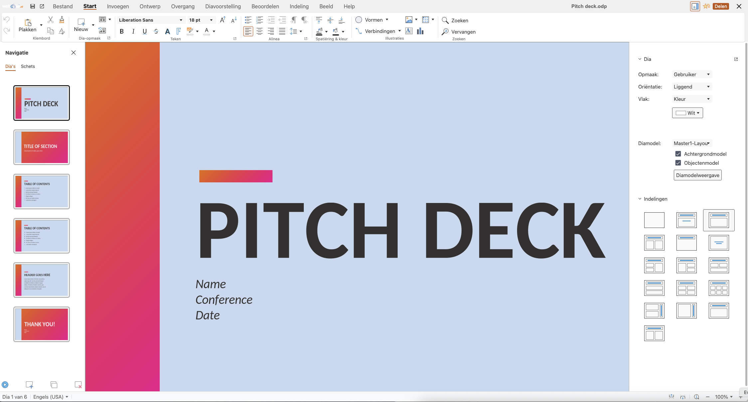Click the Diamodelweergave button
Viewport: 748px width, 402px height.
click(697, 175)
